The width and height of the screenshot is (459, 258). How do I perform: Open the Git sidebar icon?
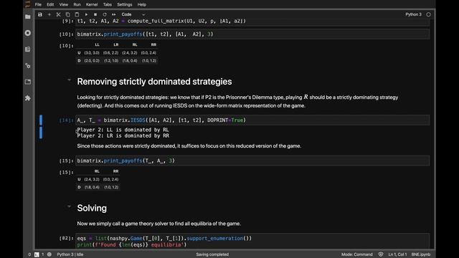[28, 65]
